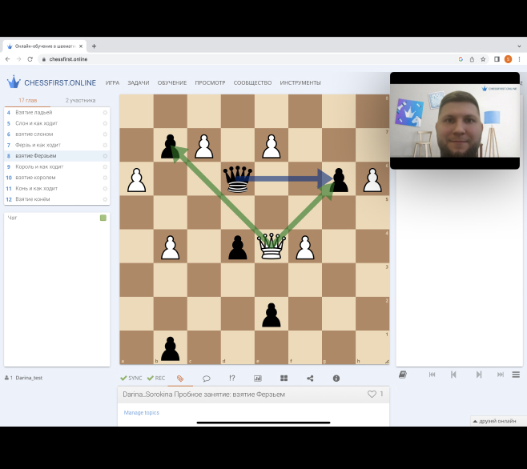
Task: Switch to the 2 участника tab
Action: tap(81, 100)
